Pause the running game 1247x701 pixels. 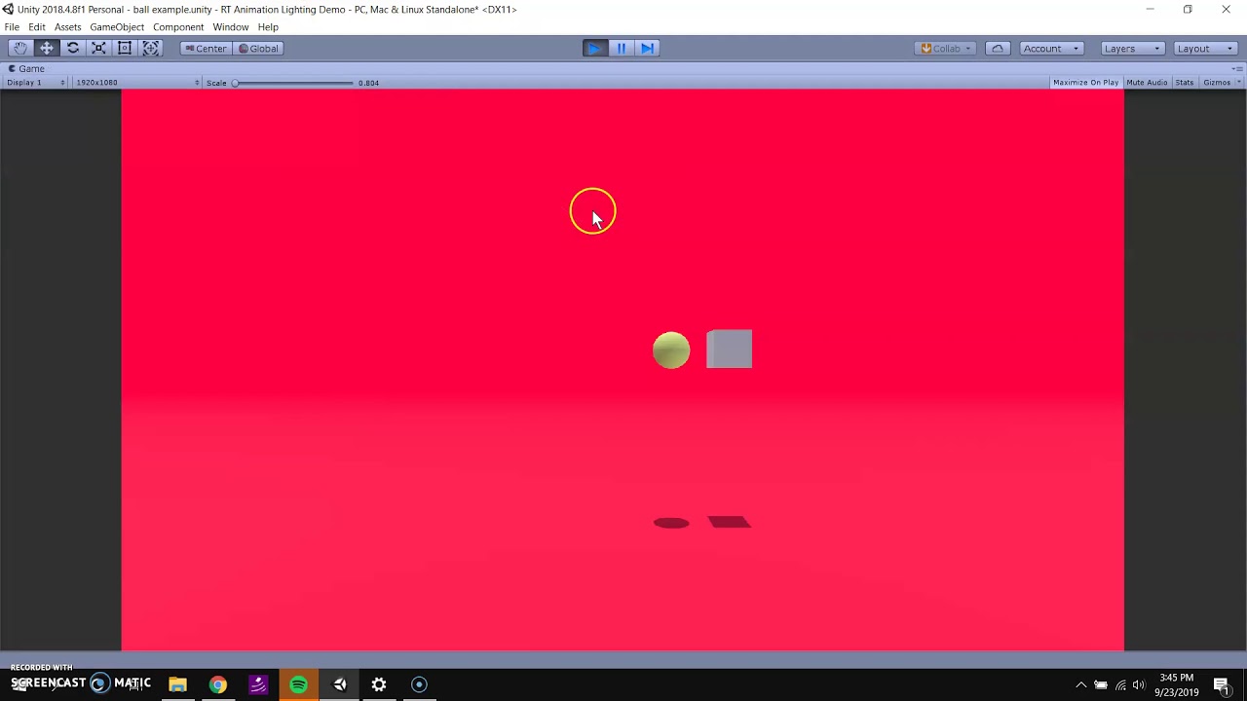tap(621, 48)
